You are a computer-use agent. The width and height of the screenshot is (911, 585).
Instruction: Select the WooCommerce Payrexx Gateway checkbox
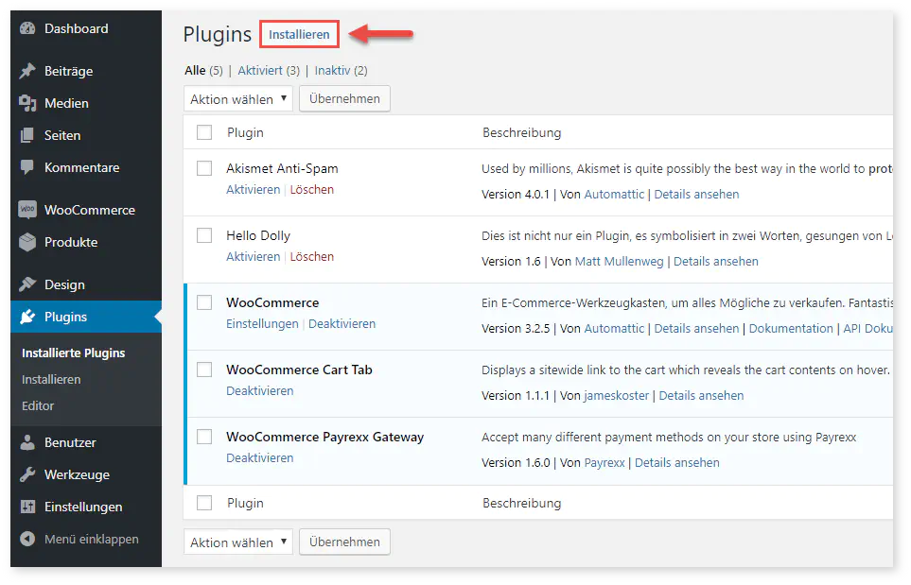[204, 437]
